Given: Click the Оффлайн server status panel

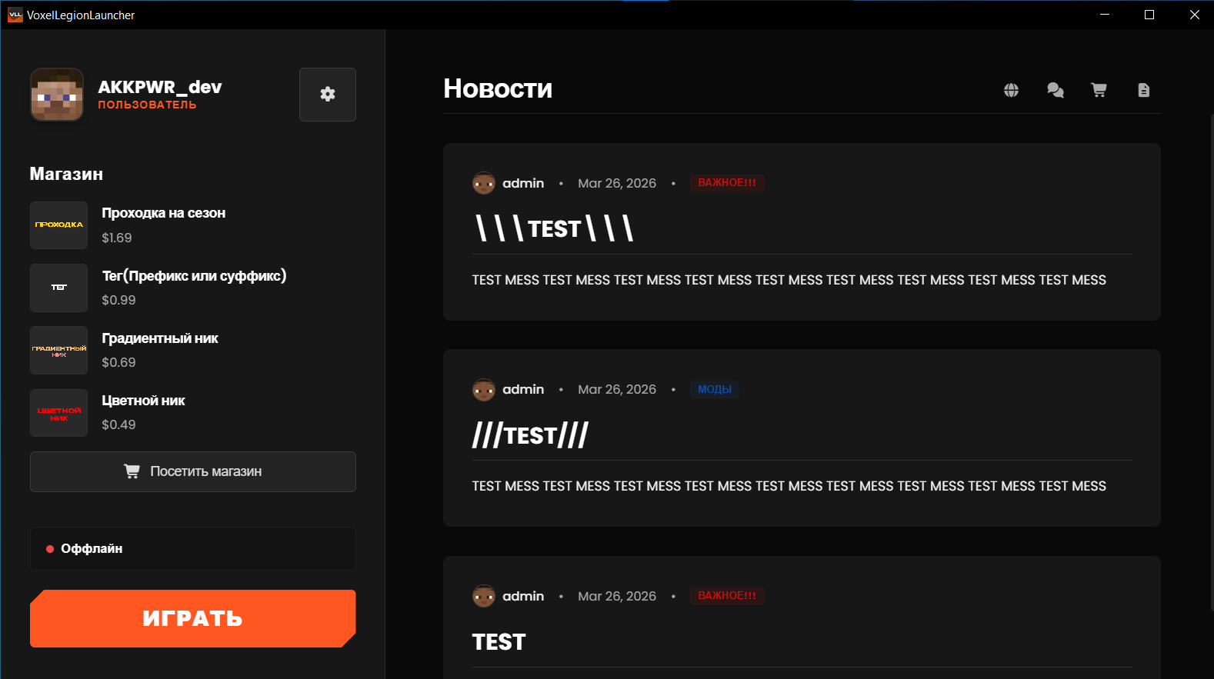Looking at the screenshot, I should click(x=192, y=548).
